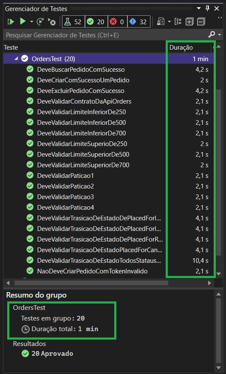Pin the Gerenciador de Testes panel
Viewport: 226px width, 374px height.
click(x=207, y=8)
